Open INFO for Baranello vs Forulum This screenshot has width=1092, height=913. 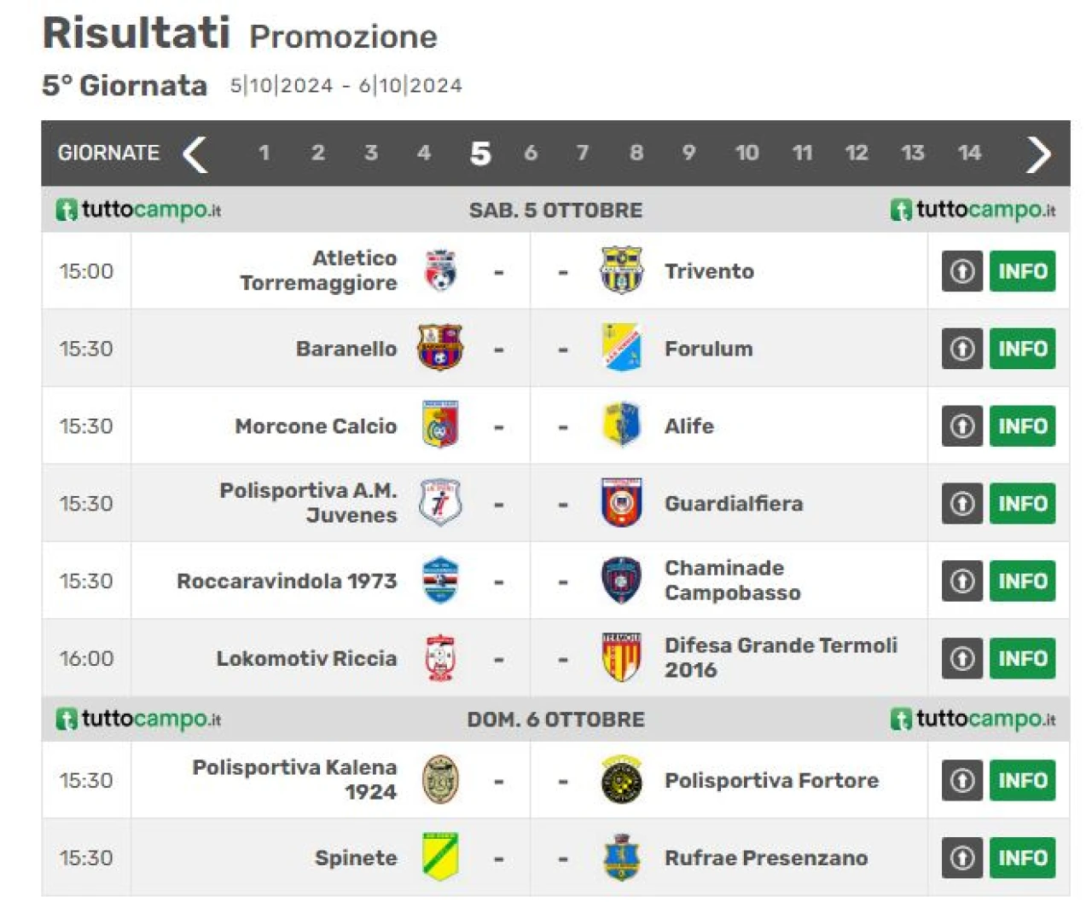coord(1022,349)
